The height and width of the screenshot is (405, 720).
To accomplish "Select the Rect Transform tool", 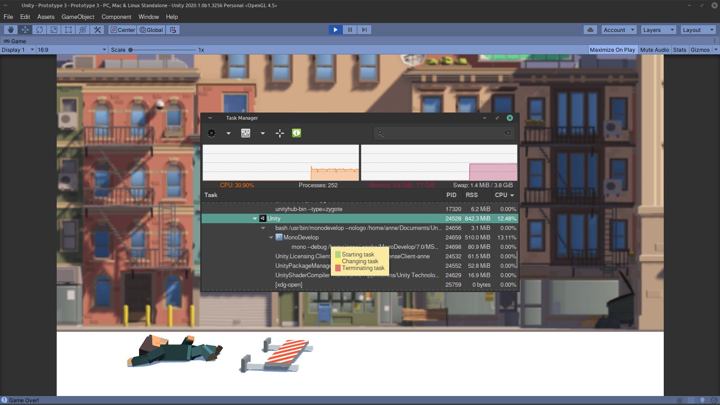I will 68,30.
